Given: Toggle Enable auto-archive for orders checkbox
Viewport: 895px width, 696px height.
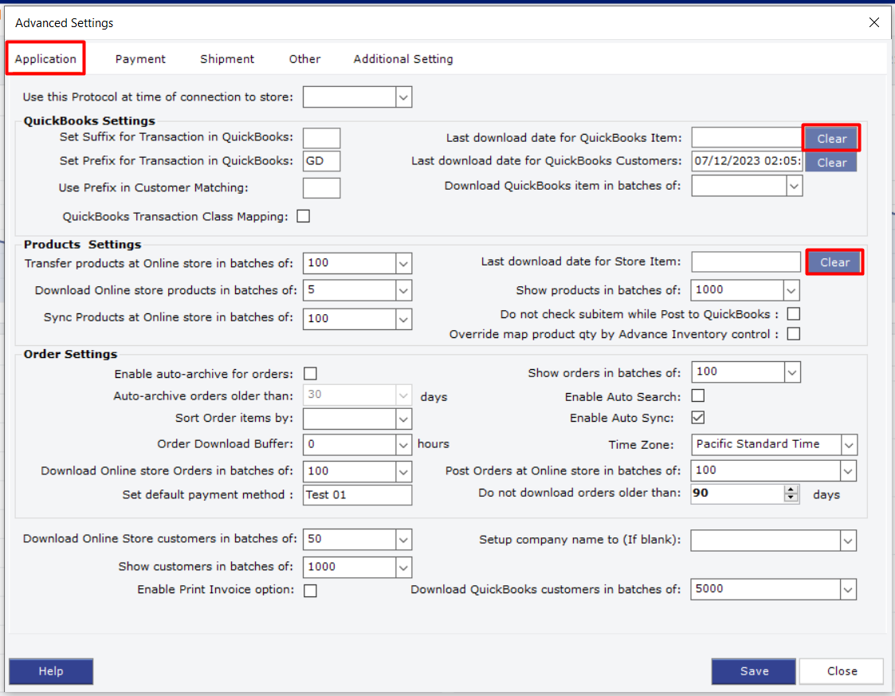Looking at the screenshot, I should click(x=310, y=374).
